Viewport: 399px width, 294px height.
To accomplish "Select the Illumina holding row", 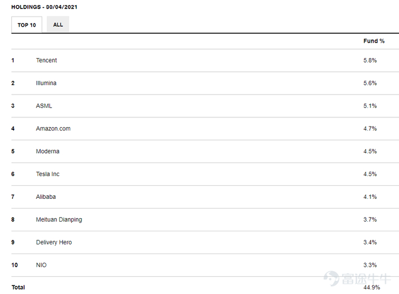I will click(x=46, y=83).
